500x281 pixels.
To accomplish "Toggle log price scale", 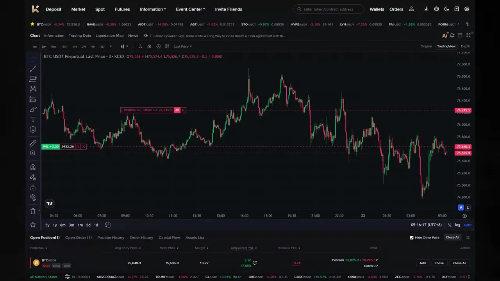I will (457, 225).
